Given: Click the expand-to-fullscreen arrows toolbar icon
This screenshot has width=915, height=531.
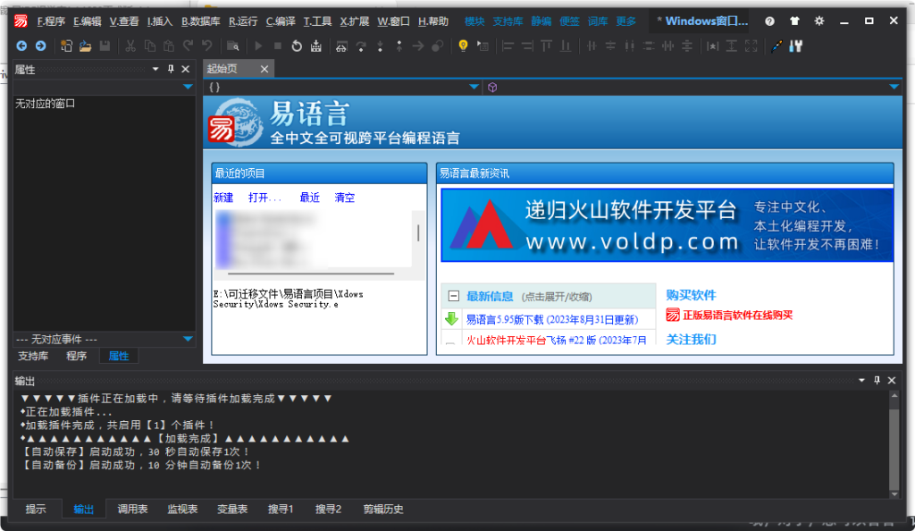Looking at the screenshot, I should pyautogui.click(x=751, y=46).
